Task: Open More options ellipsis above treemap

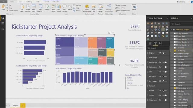Action: pos(113,33)
